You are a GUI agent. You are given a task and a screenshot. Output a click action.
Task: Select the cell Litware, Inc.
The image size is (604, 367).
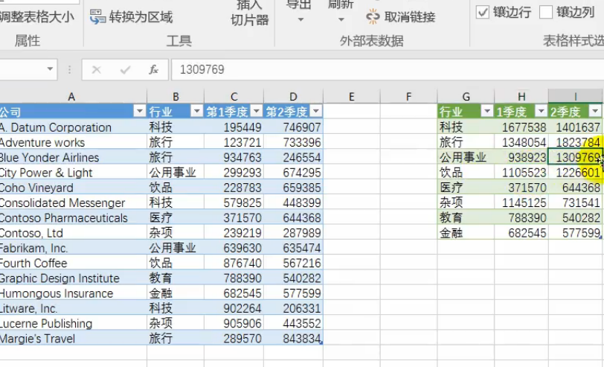(73, 308)
